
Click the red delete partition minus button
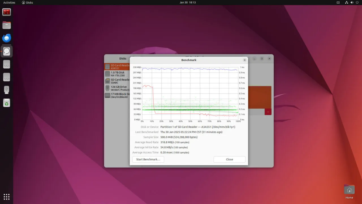coord(268,112)
